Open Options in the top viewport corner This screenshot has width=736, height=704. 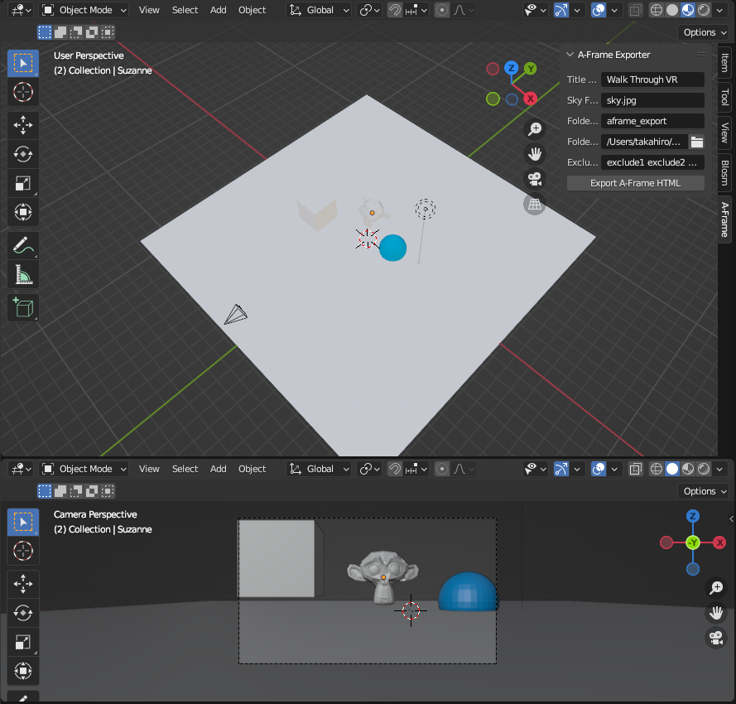coord(703,31)
